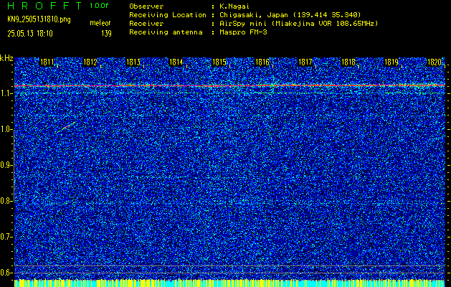Viewport: 451px width, 287px height.
Task: Select AirSpy mini receiver description
Action: tap(298, 24)
